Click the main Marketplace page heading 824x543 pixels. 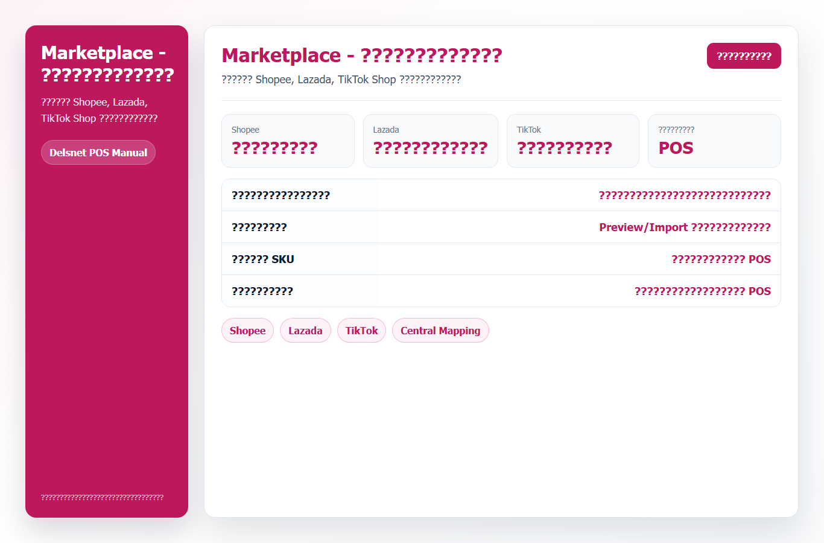(x=362, y=56)
